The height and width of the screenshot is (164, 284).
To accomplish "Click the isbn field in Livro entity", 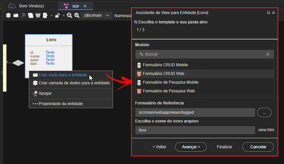I will (34, 64).
